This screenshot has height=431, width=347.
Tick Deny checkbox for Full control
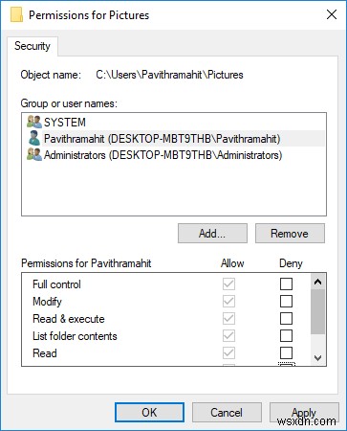click(x=286, y=284)
